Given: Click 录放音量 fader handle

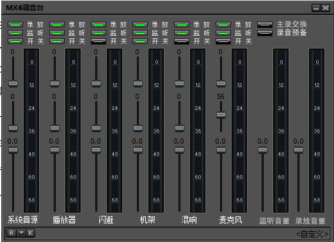Looking at the screenshot, I should coord(298,150).
